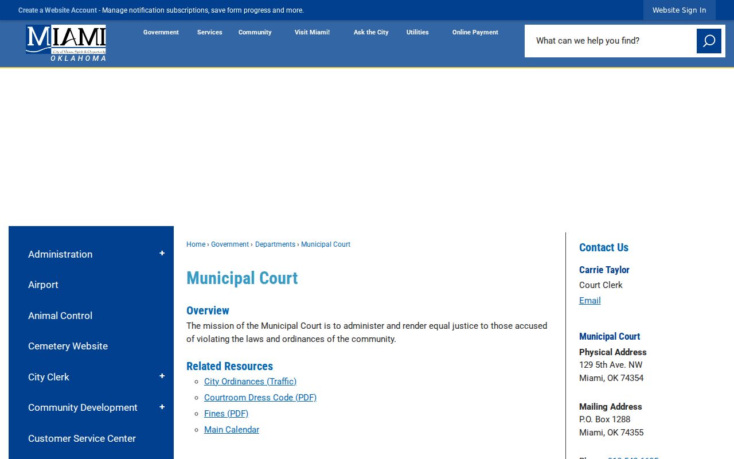Open the Services menu
The width and height of the screenshot is (734, 459).
(x=209, y=32)
